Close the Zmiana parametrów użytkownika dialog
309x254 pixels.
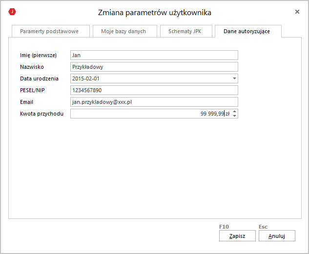(297, 12)
